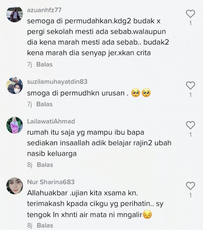
Task: Select comment starting 'Allahuakbar .ujian kita'
Action: (x=95, y=204)
